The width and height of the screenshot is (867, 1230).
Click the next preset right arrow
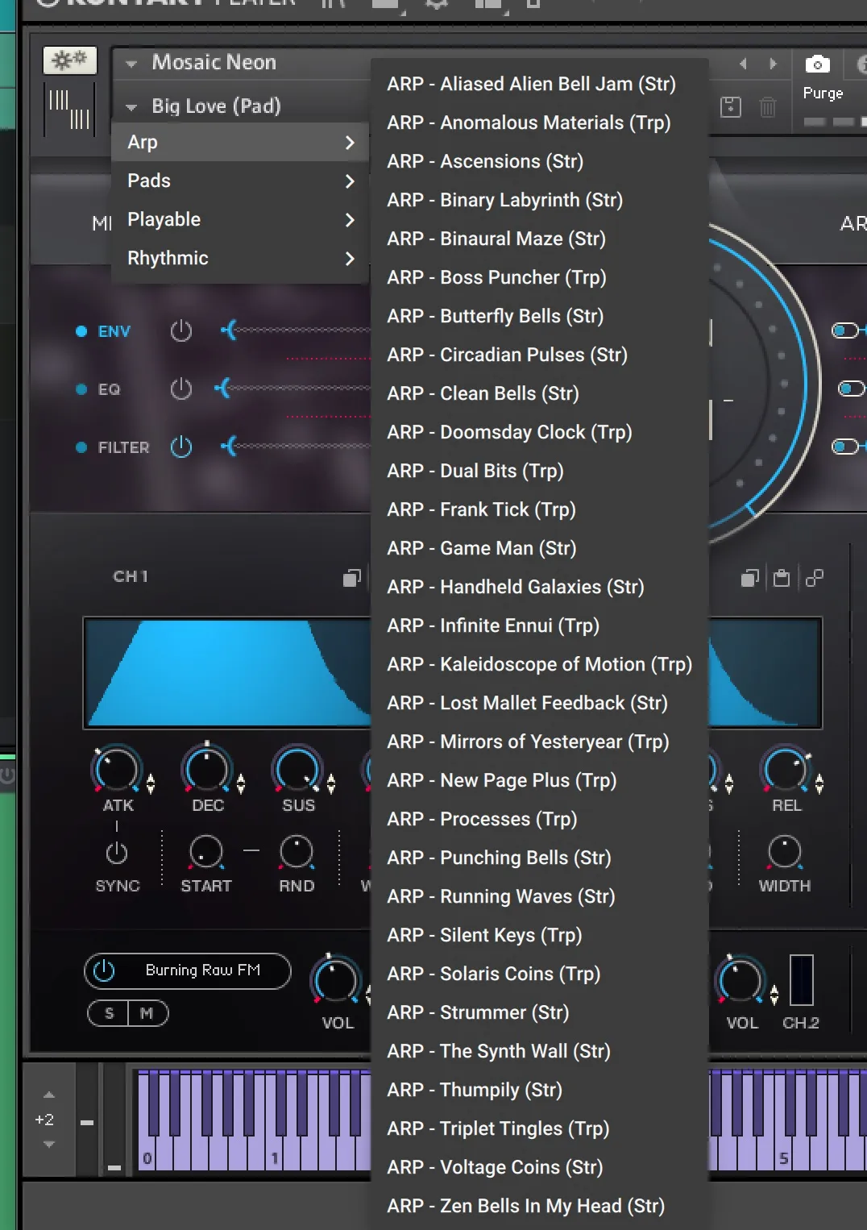click(774, 64)
